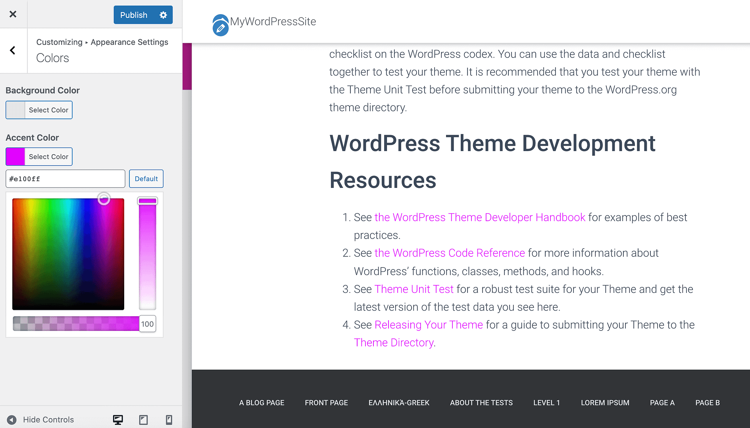Reset accent color with the Default button
Viewport: 750px width, 428px height.
coord(146,178)
